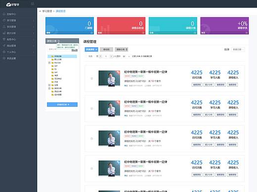The image size is (257, 192).
Task: Click the 学习管理 breadcrumb link
Action: 47,11
